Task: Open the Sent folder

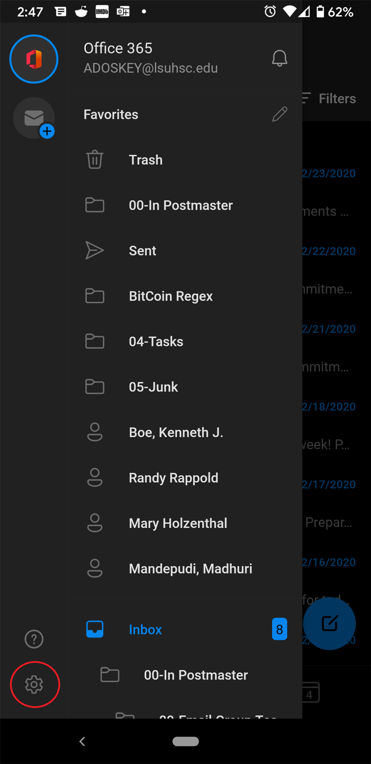Action: [x=142, y=251]
